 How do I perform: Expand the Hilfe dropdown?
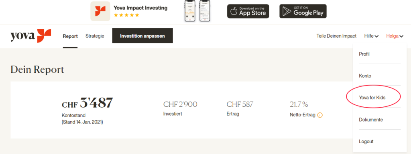coord(371,36)
